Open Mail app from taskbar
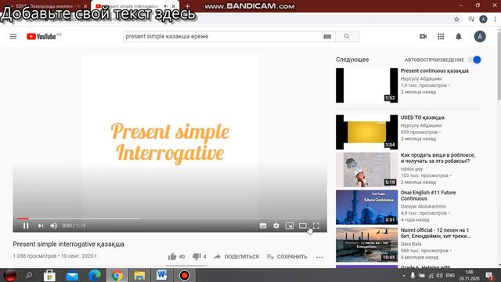Image resolution: width=501 pixels, height=282 pixels. pyautogui.click(x=72, y=276)
